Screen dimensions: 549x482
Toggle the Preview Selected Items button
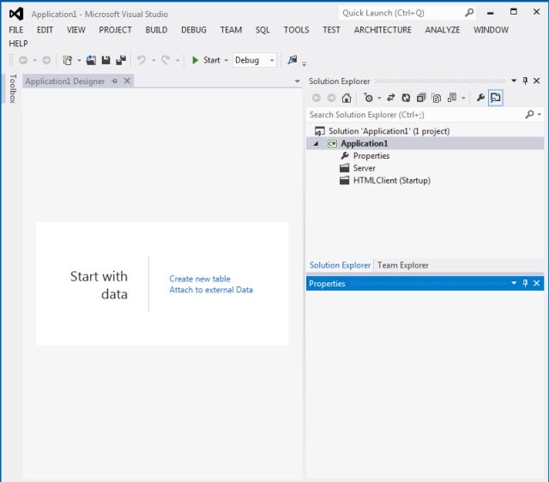pos(496,98)
